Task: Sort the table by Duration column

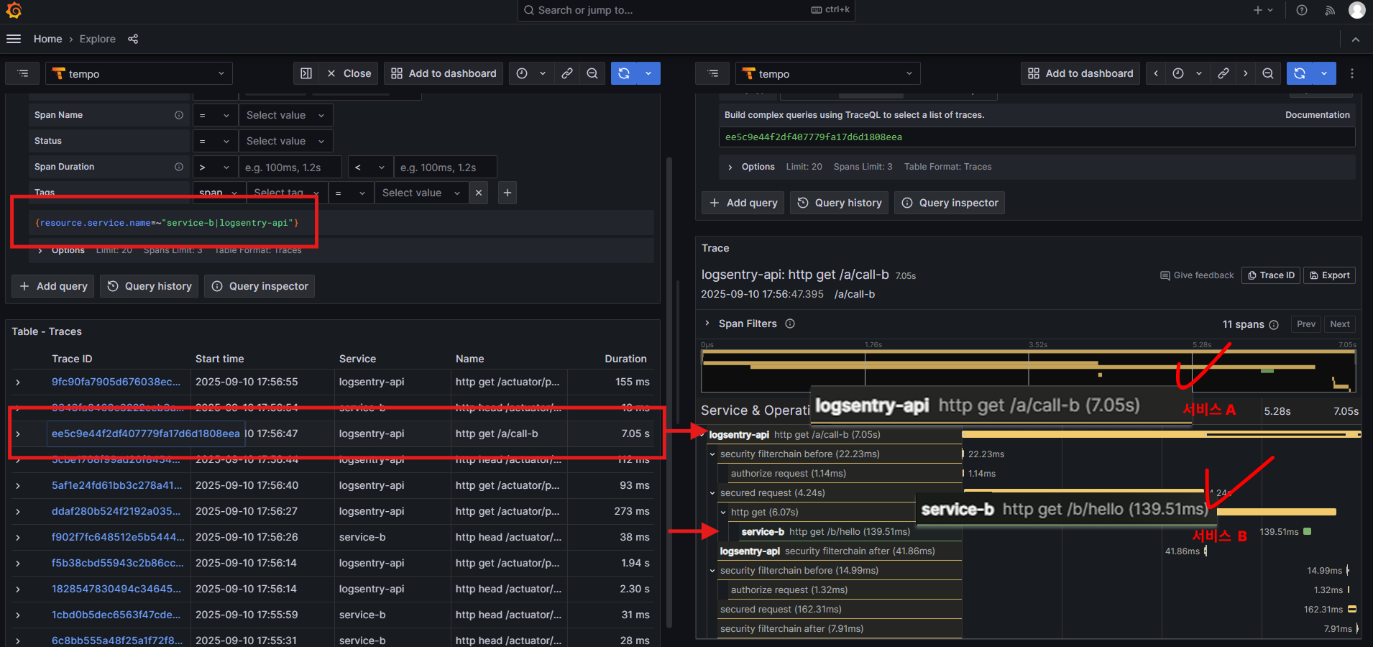Action: (625, 359)
